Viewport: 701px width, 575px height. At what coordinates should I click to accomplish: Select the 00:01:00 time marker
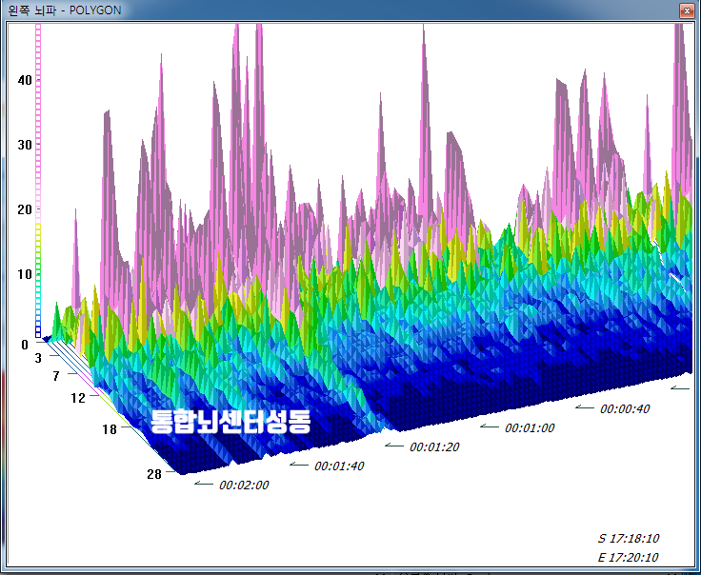(x=530, y=427)
